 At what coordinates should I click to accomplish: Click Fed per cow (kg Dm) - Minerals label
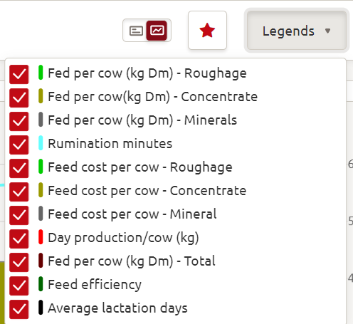click(x=142, y=120)
